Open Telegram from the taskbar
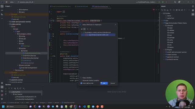This screenshot has width=195, height=109. 53,107
